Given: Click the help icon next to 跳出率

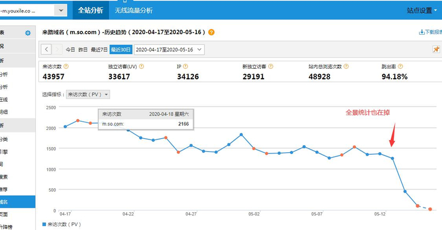Looking at the screenshot, I should click(x=400, y=66).
